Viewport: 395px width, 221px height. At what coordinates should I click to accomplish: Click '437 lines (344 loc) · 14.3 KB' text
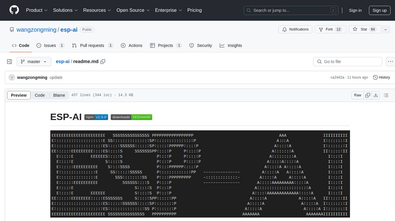point(102,95)
